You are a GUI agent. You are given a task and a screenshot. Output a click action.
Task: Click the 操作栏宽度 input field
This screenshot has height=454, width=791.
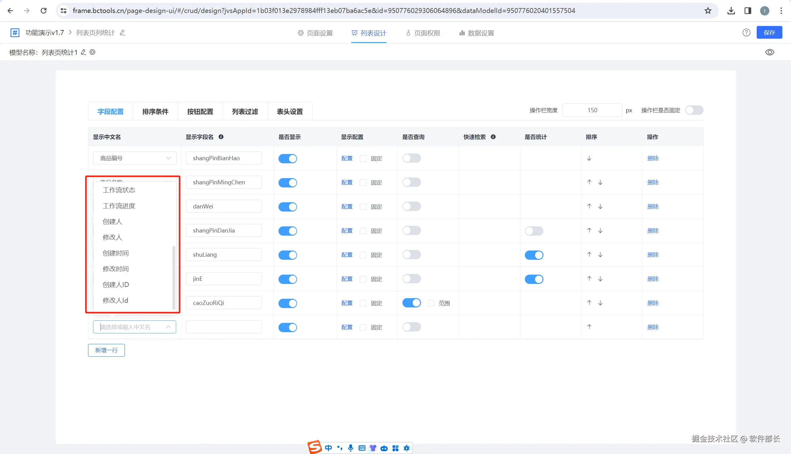(x=592, y=110)
